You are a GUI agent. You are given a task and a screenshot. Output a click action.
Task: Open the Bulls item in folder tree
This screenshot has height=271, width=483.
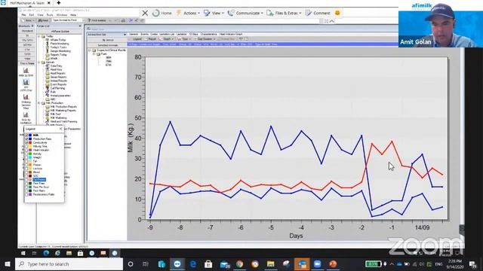point(53,92)
